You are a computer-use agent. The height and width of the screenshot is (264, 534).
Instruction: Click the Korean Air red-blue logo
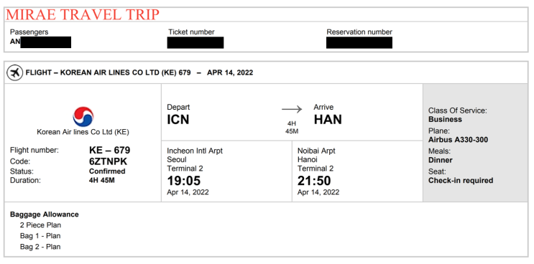[83, 116]
